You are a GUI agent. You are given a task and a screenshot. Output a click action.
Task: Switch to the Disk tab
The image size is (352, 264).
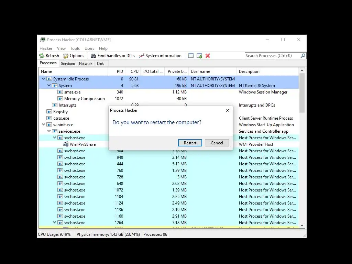(x=100, y=64)
